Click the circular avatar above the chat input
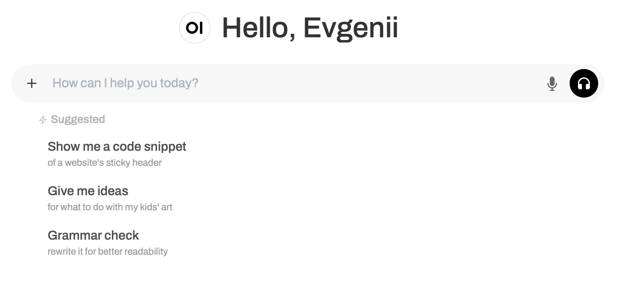The height and width of the screenshot is (292, 622). (x=194, y=28)
